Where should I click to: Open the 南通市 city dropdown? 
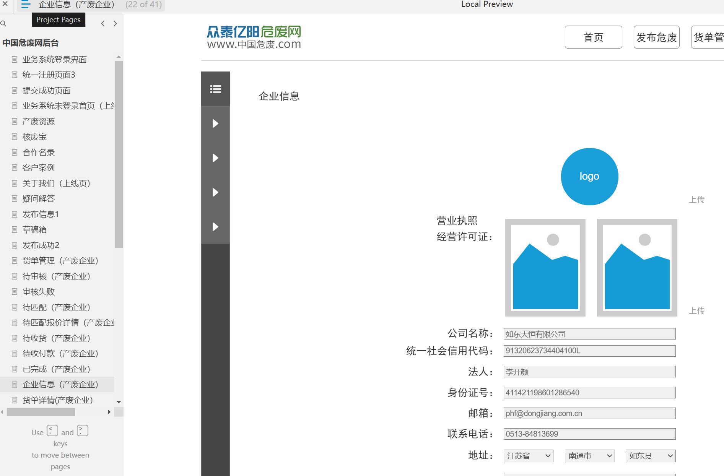590,456
